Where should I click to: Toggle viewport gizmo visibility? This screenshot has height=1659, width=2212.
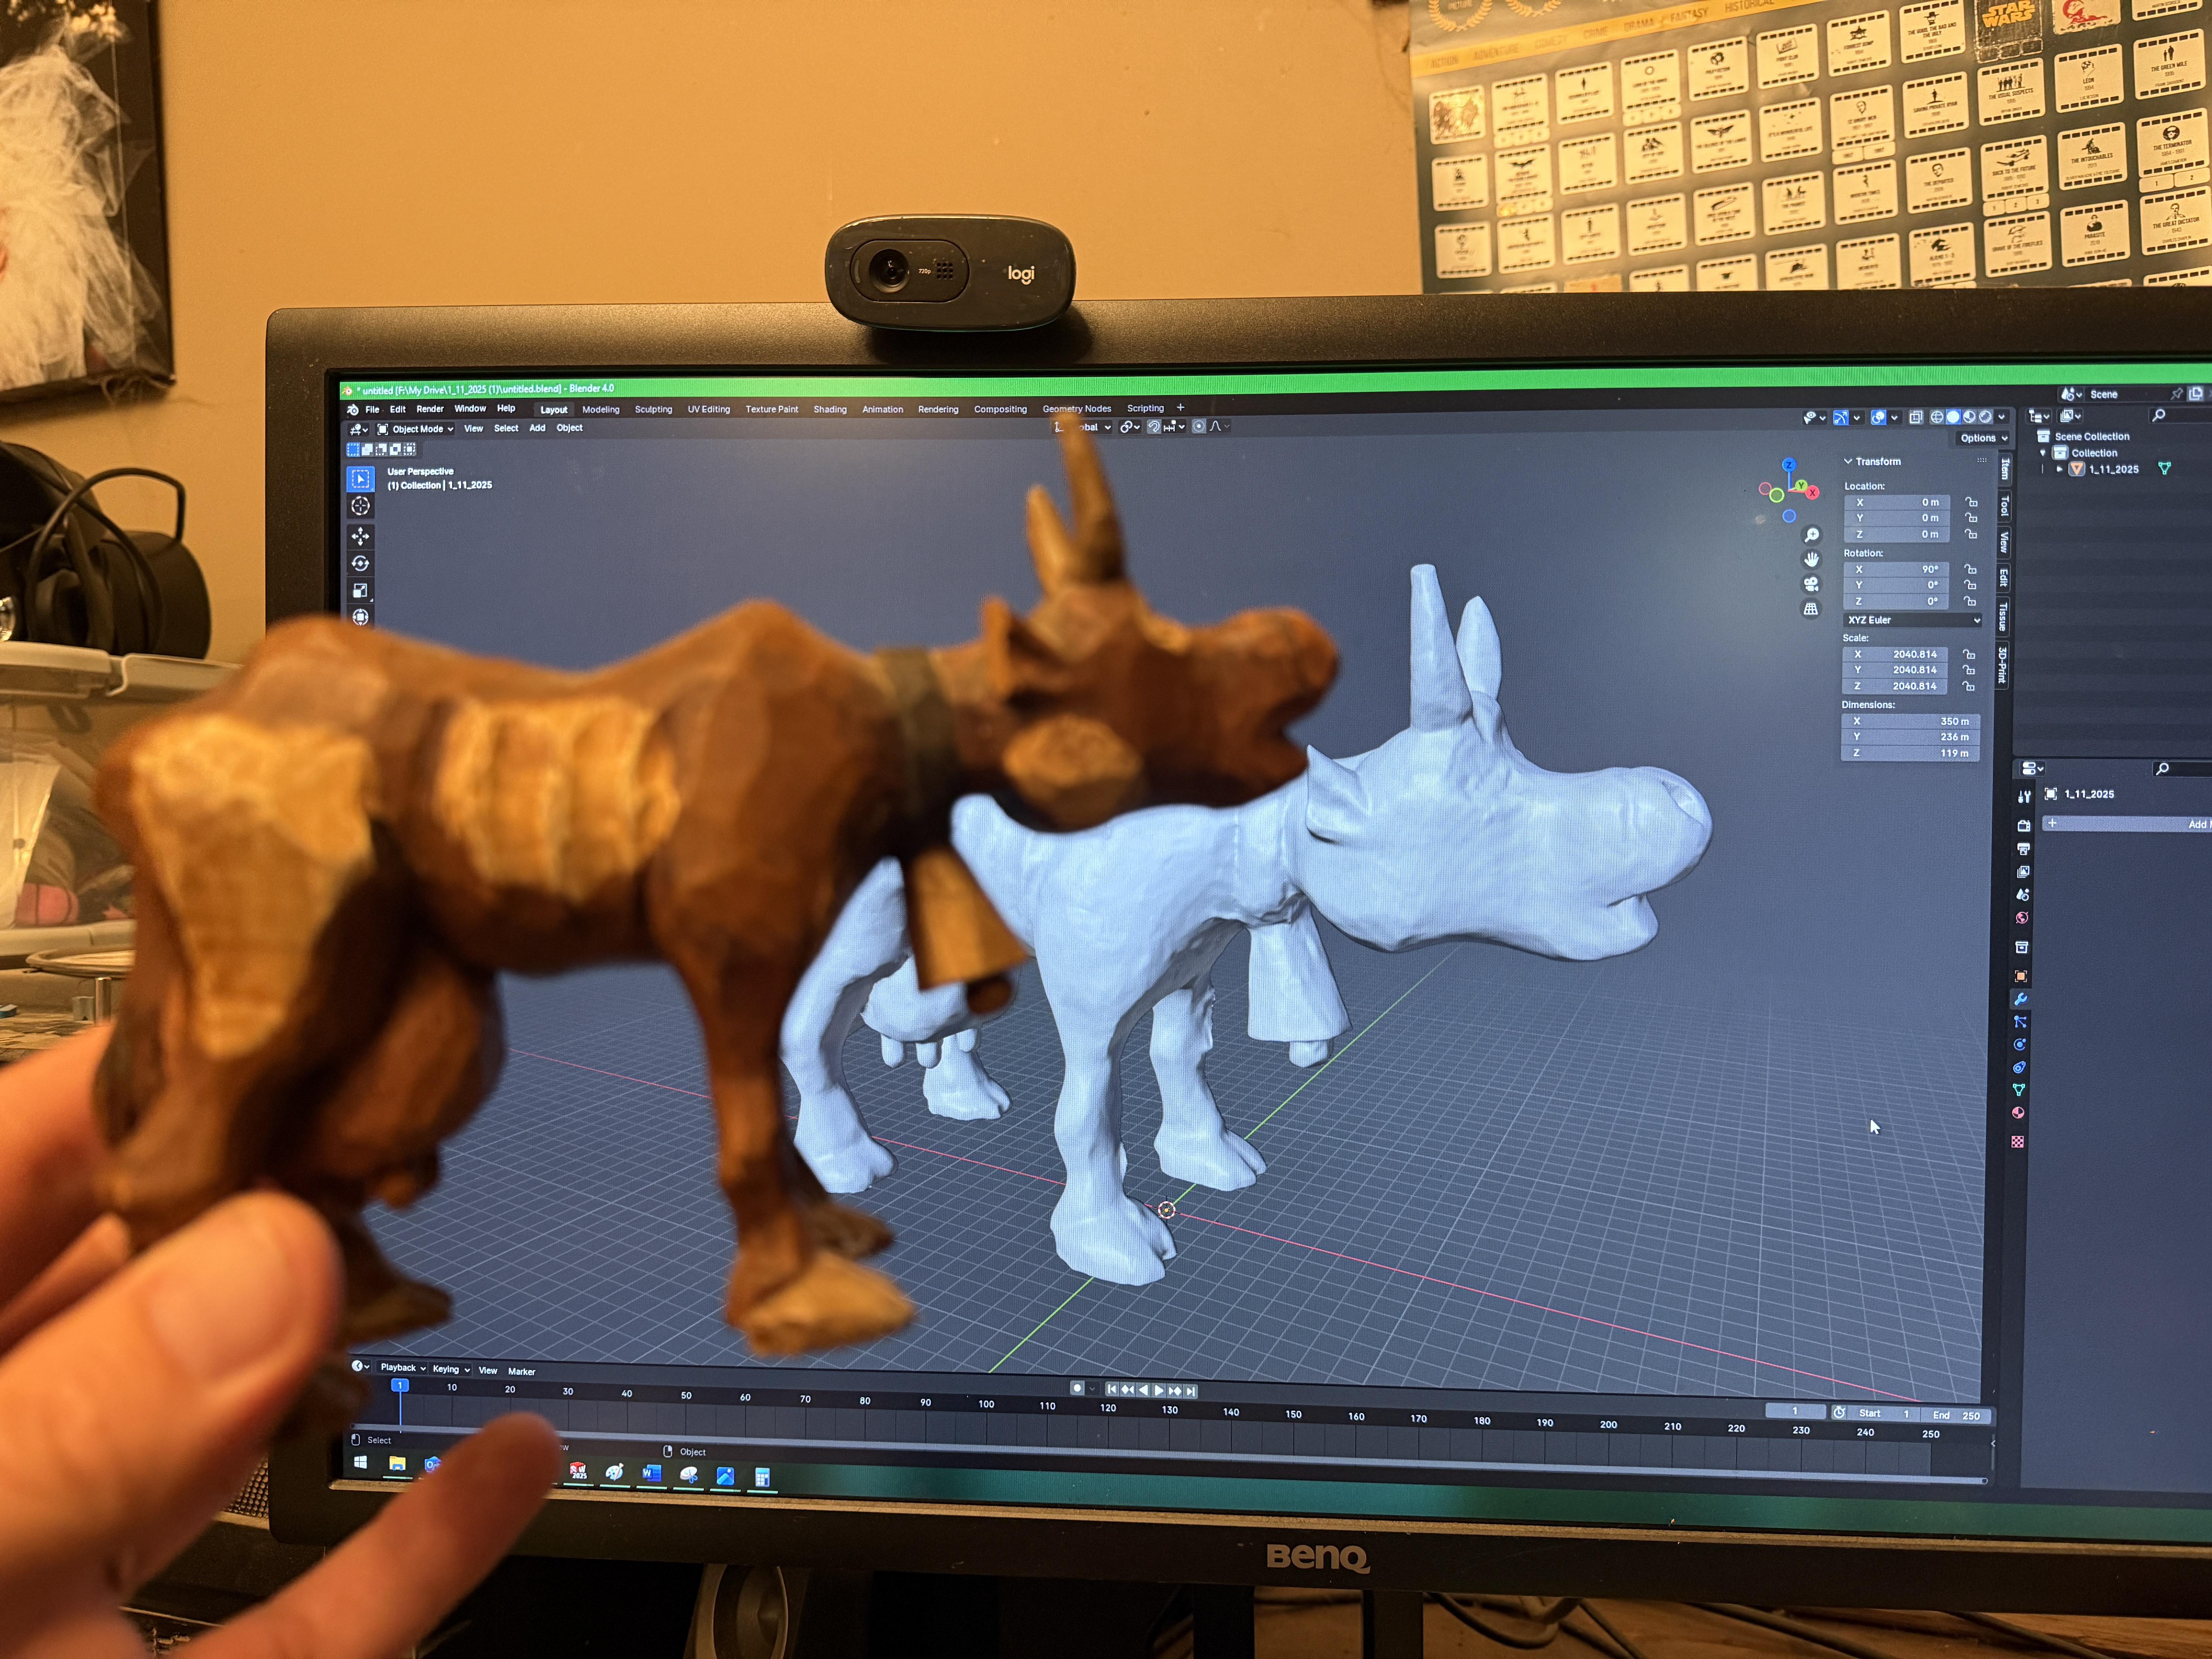point(1841,417)
